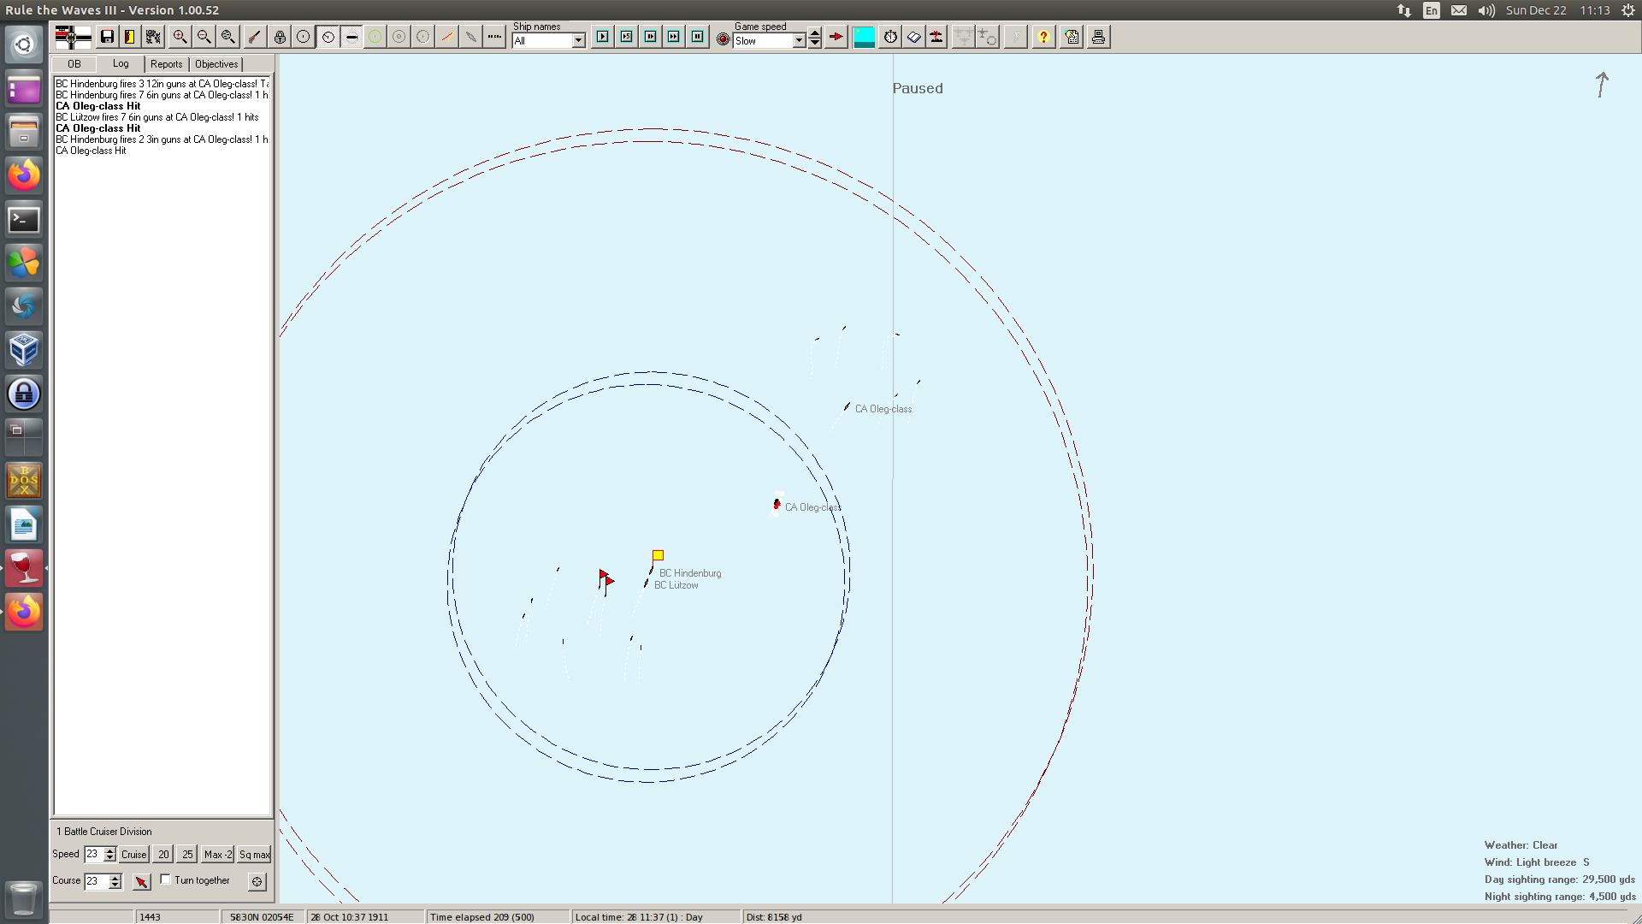Screen dimensions: 1642x924
Task: Zoom in on the map
Action: coord(180,37)
